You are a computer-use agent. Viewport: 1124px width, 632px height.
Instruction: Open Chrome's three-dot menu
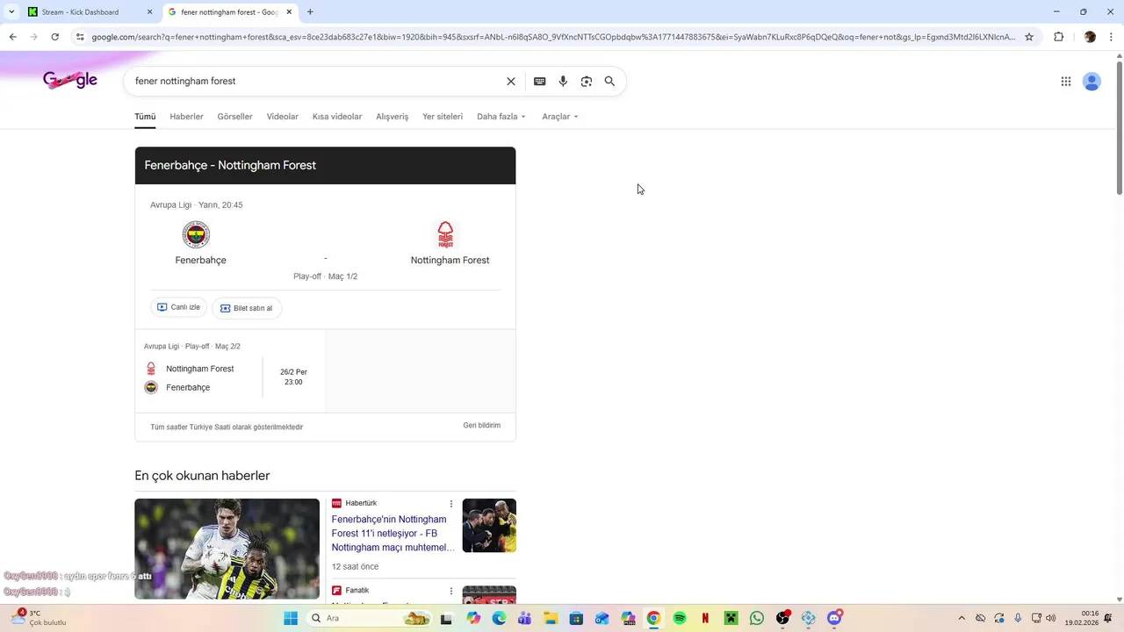click(x=1111, y=37)
